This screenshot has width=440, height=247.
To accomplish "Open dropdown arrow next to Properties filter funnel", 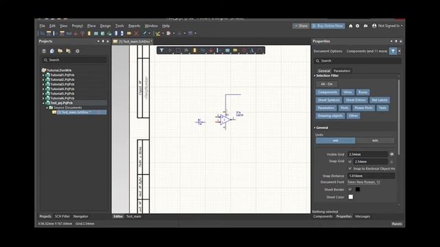I will pyautogui.click(x=399, y=51).
